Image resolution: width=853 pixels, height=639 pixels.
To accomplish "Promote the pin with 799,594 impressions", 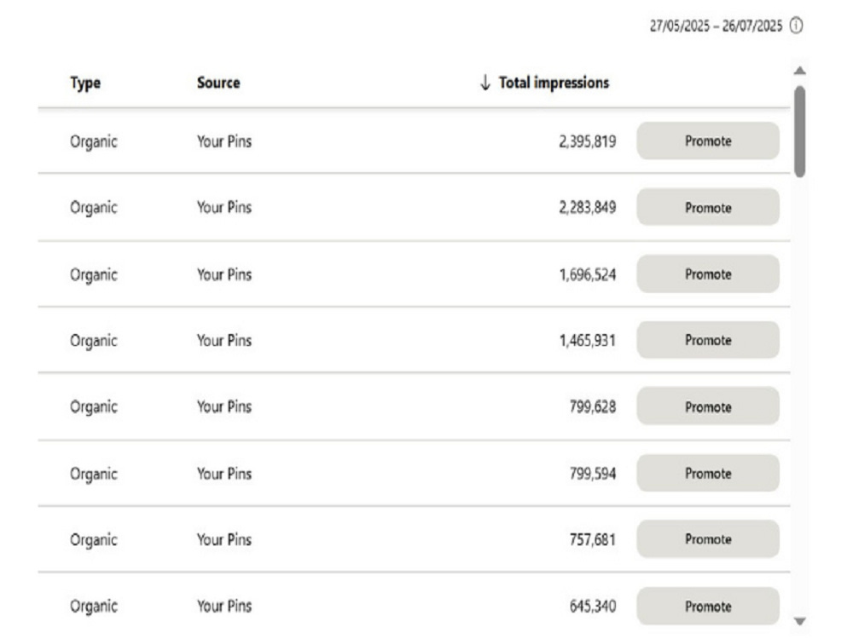I will [x=708, y=473].
